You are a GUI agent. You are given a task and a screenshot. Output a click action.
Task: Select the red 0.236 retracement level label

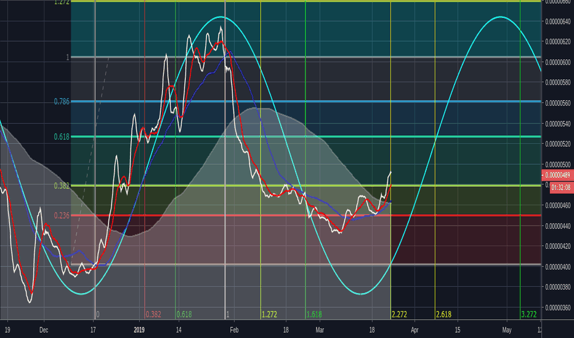(x=62, y=216)
